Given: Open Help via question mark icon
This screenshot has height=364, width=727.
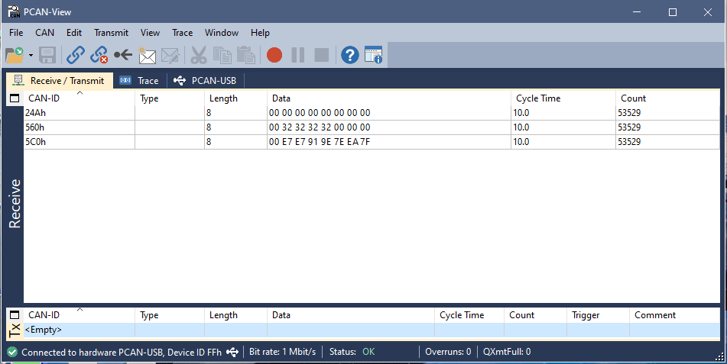Looking at the screenshot, I should (x=350, y=55).
